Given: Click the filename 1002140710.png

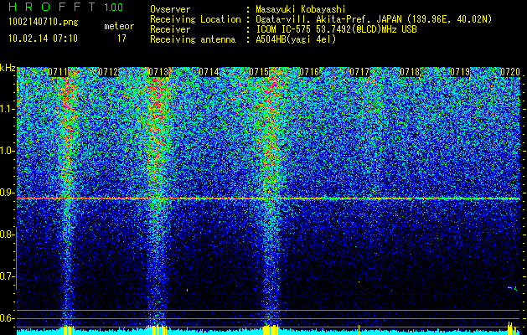Looking at the screenshot, I should click(44, 23).
